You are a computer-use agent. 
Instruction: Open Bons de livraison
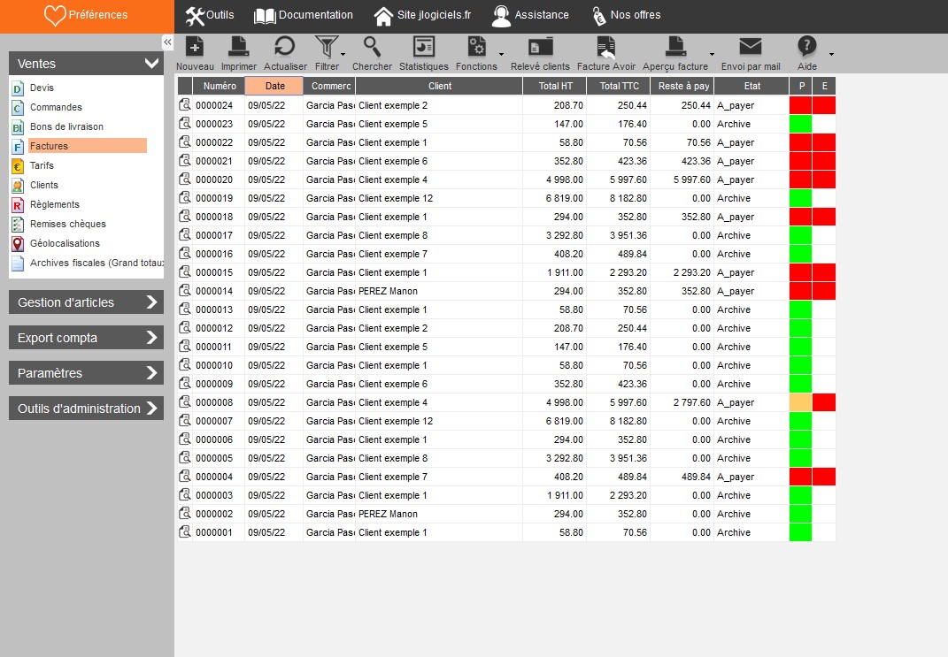66,126
